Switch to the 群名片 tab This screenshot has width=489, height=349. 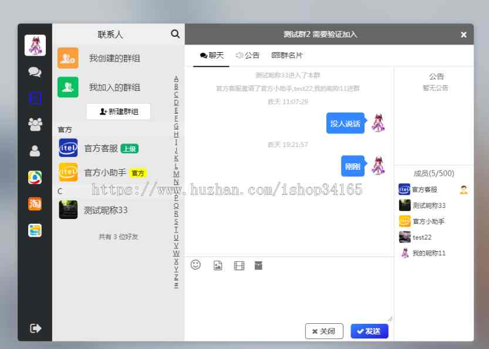288,56
